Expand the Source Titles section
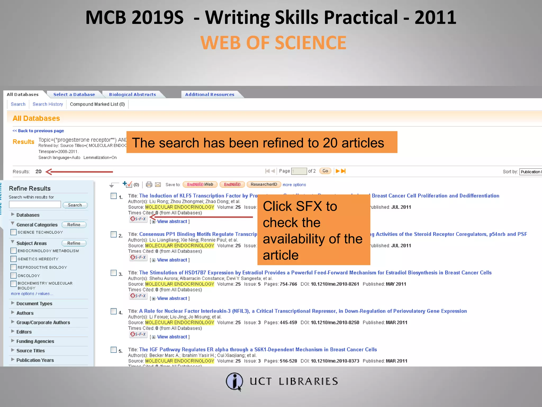This screenshot has width=542, height=407. point(13,350)
